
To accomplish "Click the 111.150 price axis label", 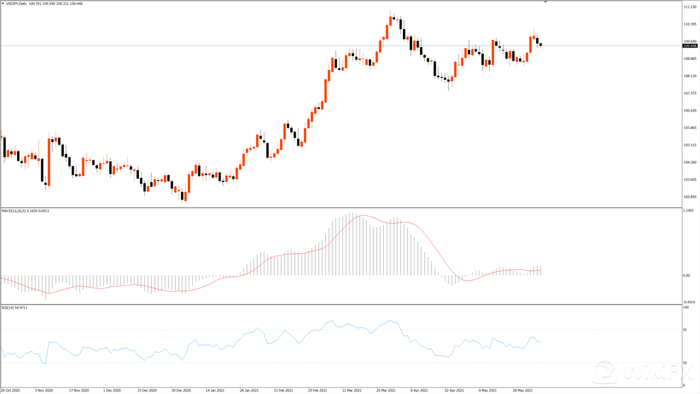I will (689, 7).
